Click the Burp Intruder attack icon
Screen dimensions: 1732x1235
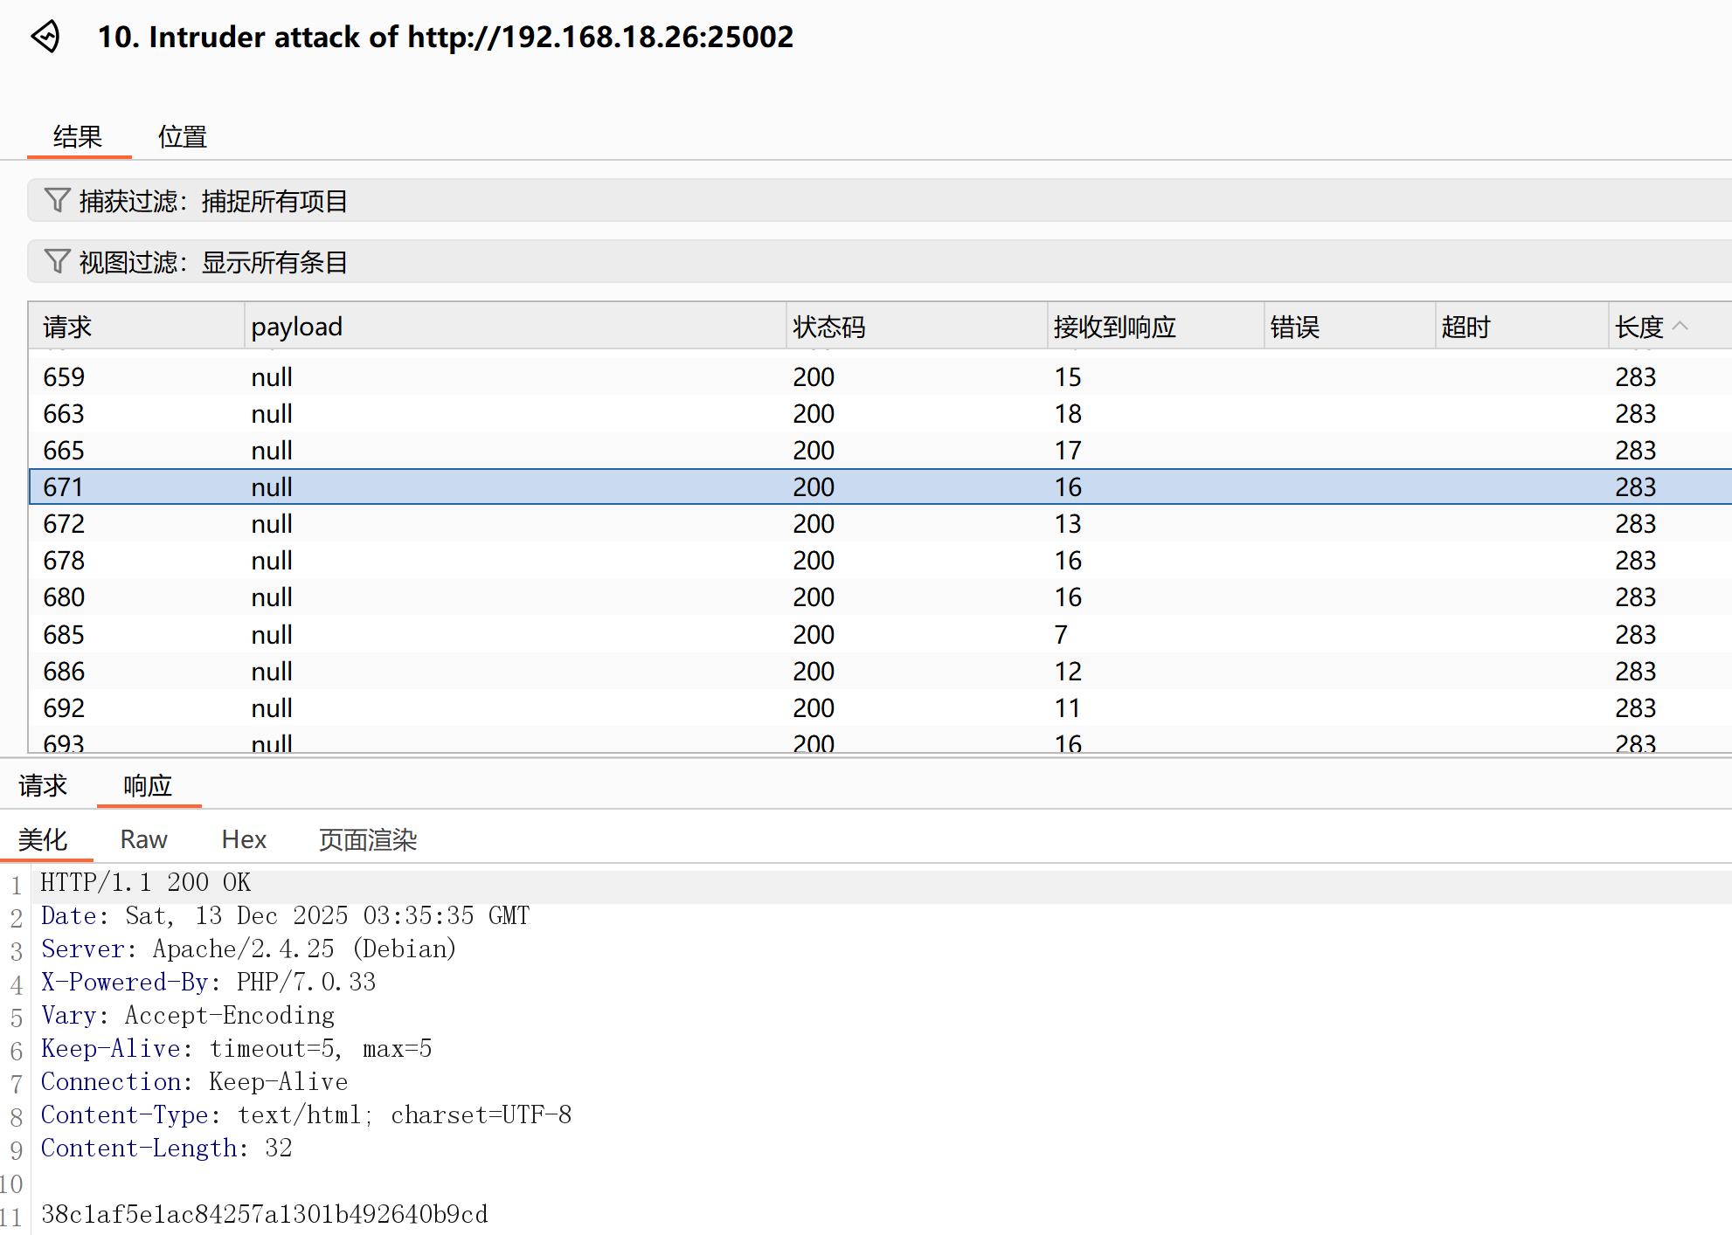45,37
